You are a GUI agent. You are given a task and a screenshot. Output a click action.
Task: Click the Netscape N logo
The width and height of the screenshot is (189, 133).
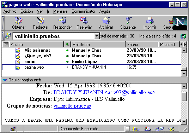point(180,23)
